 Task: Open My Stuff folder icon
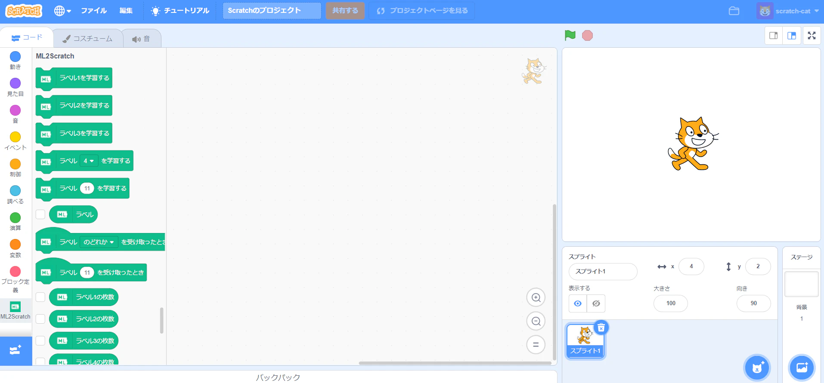tap(734, 11)
